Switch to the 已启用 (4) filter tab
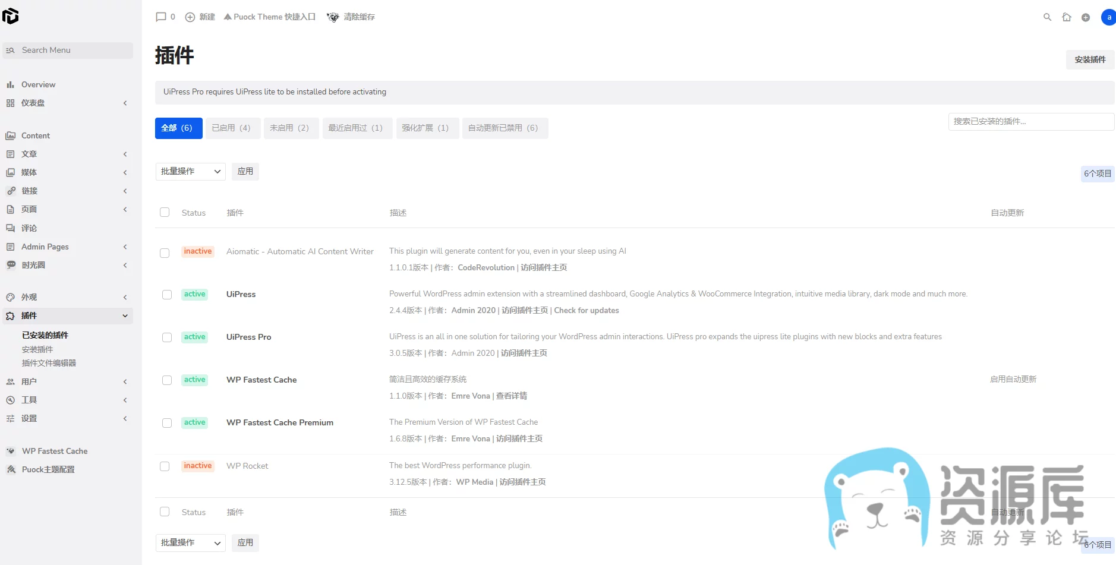Viewport: 1116px width, 565px height. (x=231, y=128)
